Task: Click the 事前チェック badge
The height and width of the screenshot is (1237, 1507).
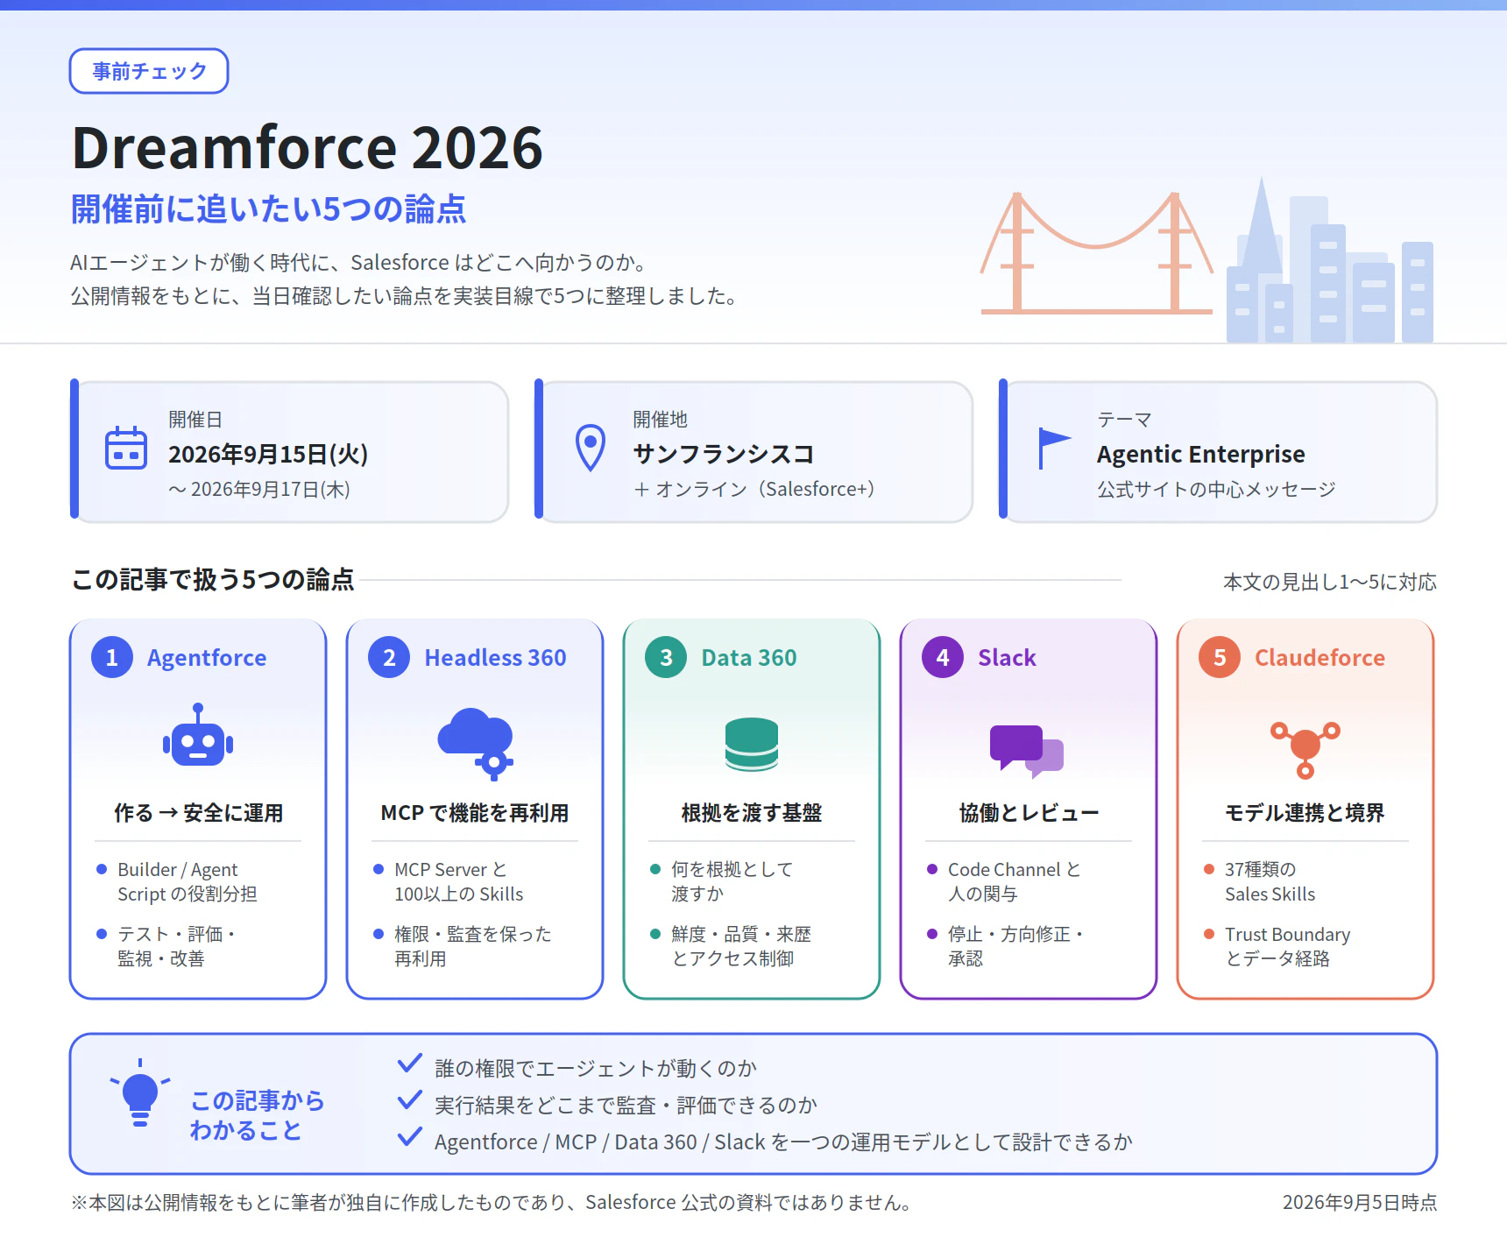Action: pyautogui.click(x=149, y=71)
